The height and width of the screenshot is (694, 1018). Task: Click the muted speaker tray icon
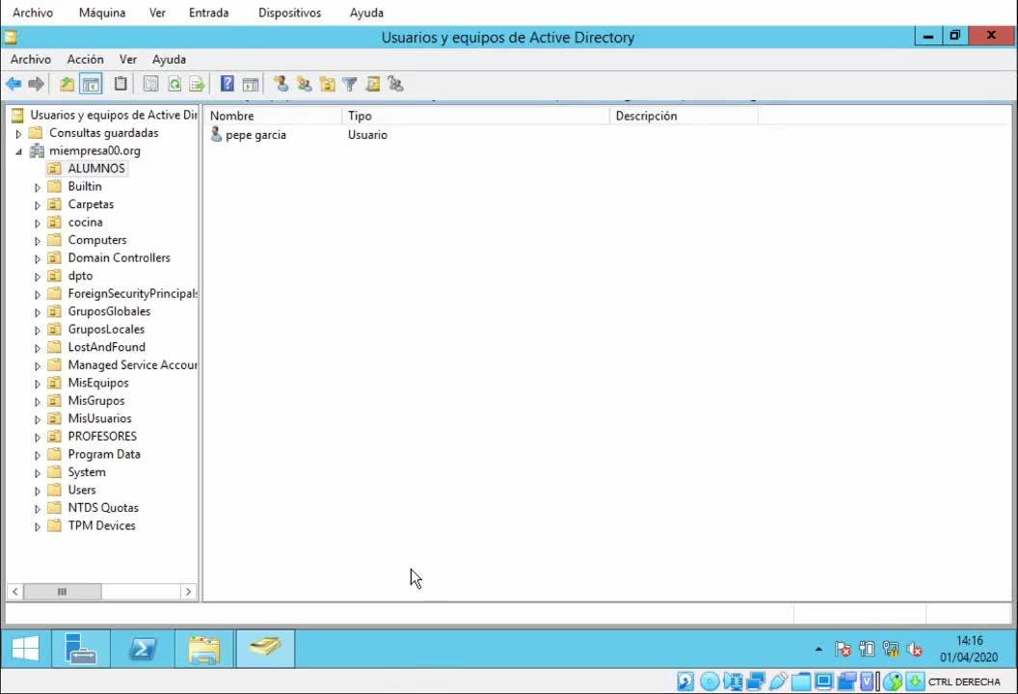click(914, 649)
